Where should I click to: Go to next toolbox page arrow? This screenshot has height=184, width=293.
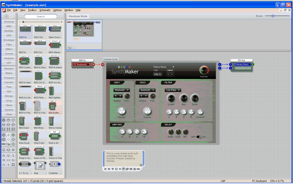tap(62, 22)
